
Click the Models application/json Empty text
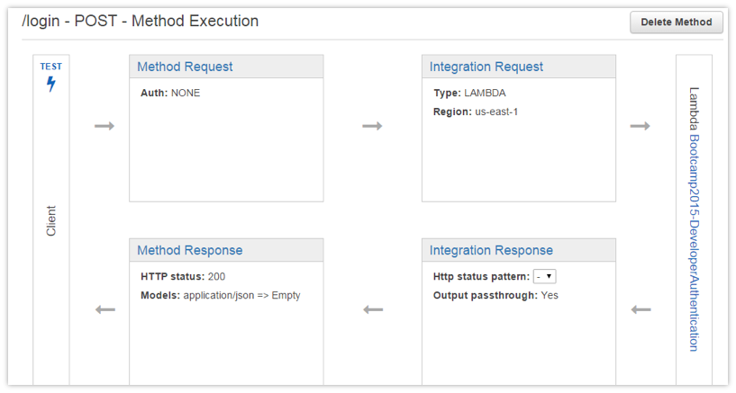pos(221,295)
